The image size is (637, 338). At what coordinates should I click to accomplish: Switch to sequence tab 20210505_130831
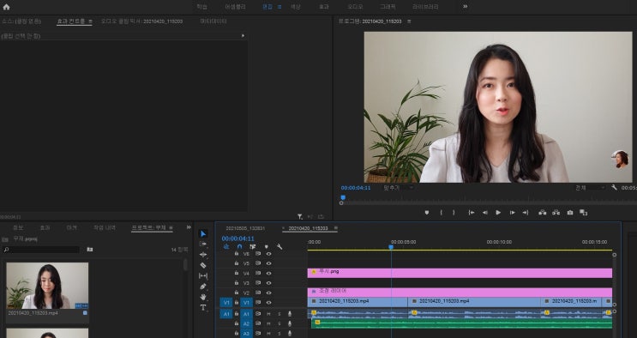(x=245, y=228)
